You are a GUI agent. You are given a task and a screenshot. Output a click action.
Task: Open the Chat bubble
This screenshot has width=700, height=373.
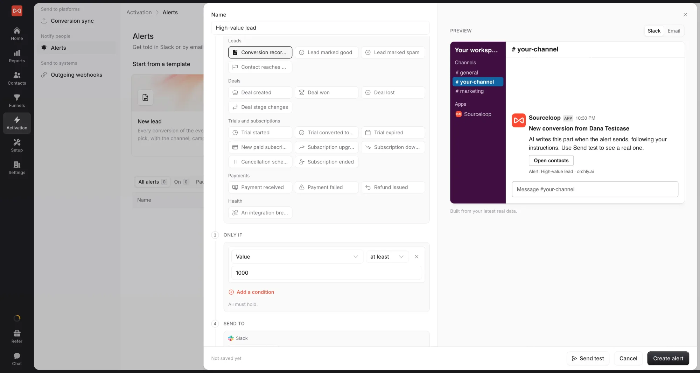(17, 359)
